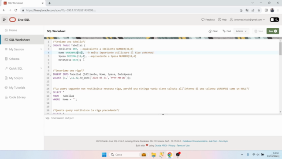Click the browser Back button
This screenshot has width=282, height=159.
coord(4,10)
